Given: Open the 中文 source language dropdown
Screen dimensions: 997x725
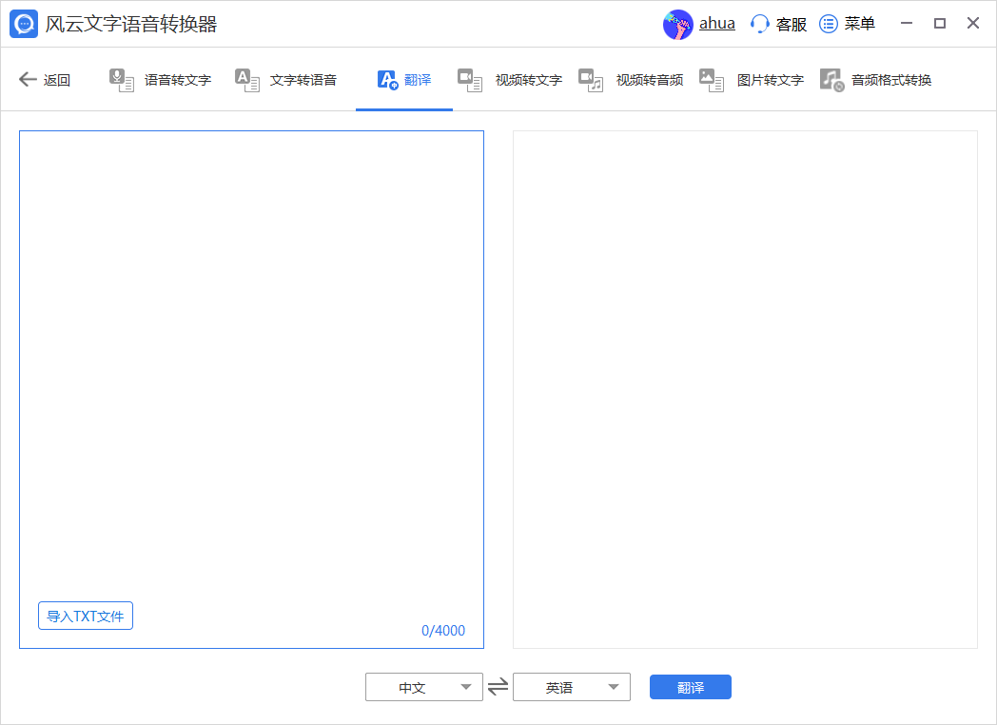Looking at the screenshot, I should [424, 687].
